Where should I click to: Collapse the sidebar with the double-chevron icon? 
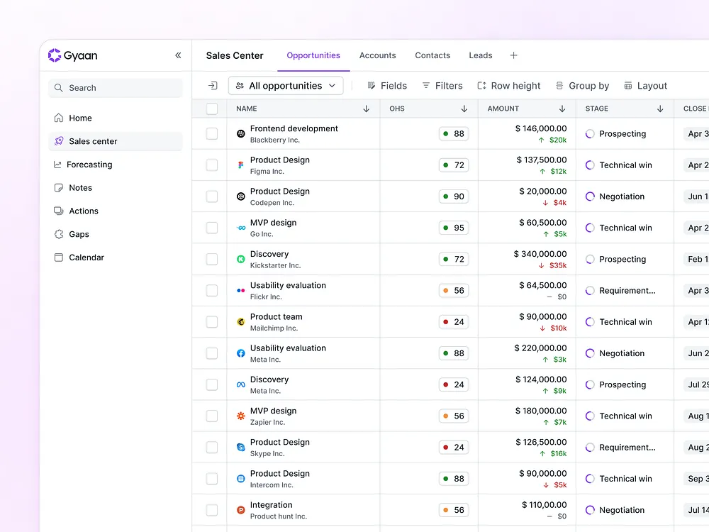[178, 55]
